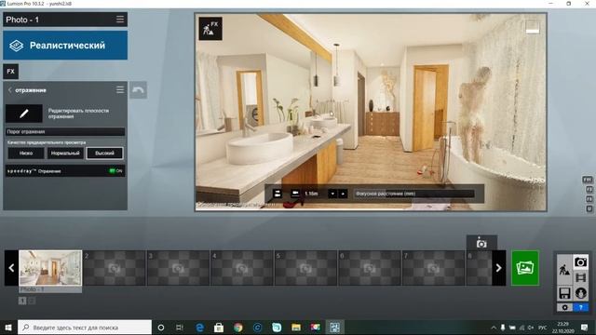Image resolution: width=596 pixels, height=335 pixels.
Task: Click the blue help question mark
Action: (x=580, y=307)
